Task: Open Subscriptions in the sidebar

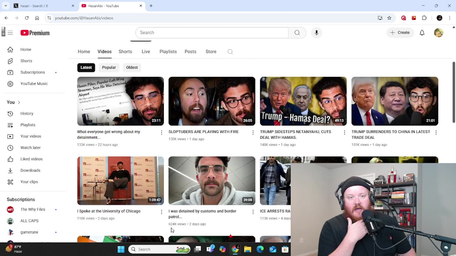Action: coord(33,72)
